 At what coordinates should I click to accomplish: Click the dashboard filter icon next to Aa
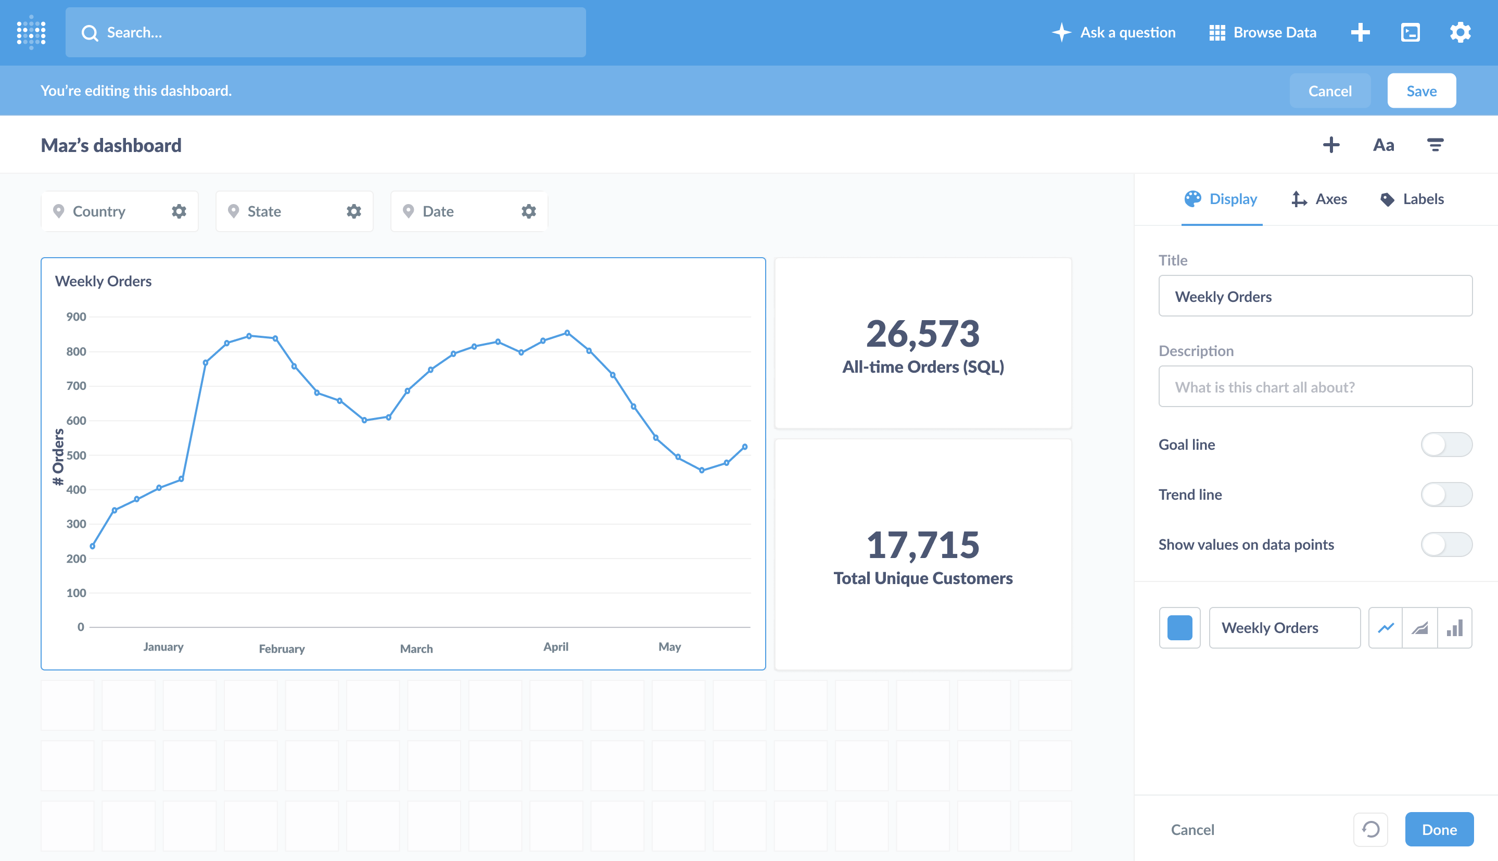pos(1436,144)
